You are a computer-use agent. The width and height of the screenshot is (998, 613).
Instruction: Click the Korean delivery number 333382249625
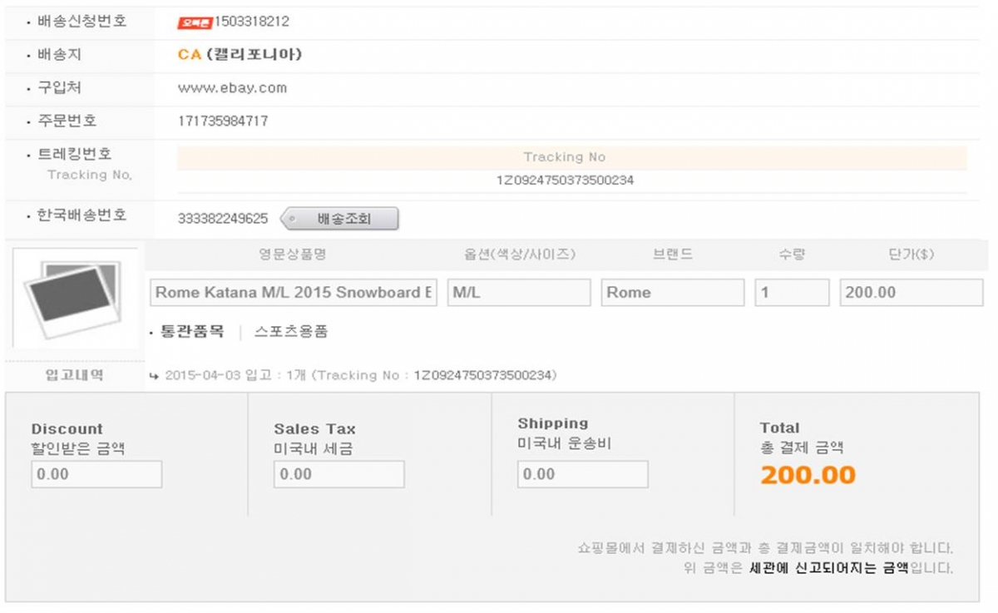pos(223,219)
